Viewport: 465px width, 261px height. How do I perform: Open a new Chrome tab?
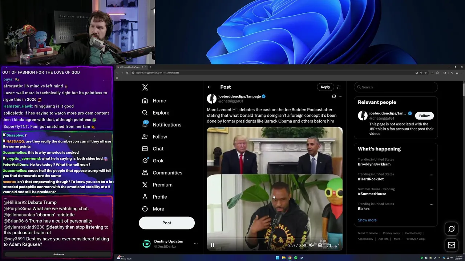click(150, 67)
